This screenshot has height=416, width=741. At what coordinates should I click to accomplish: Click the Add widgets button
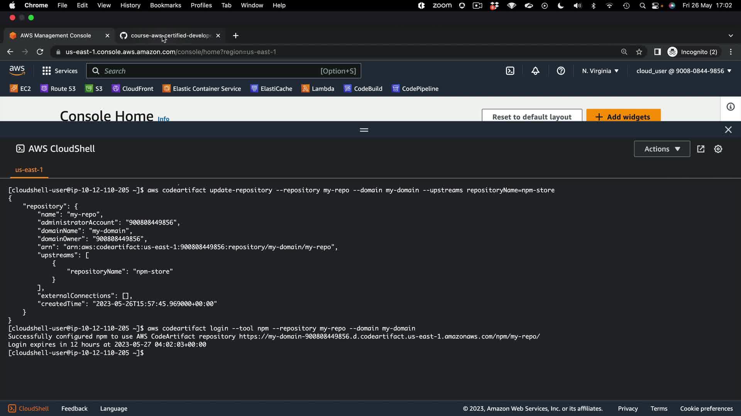pyautogui.click(x=623, y=117)
